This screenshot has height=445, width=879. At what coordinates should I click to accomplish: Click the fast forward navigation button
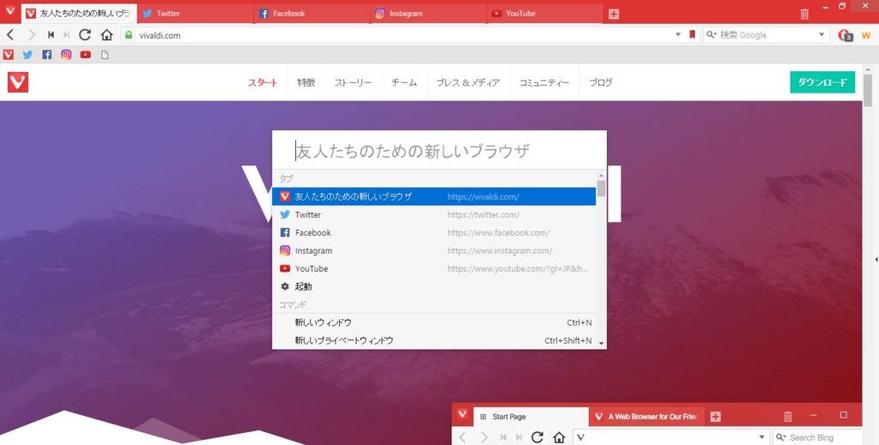[67, 34]
